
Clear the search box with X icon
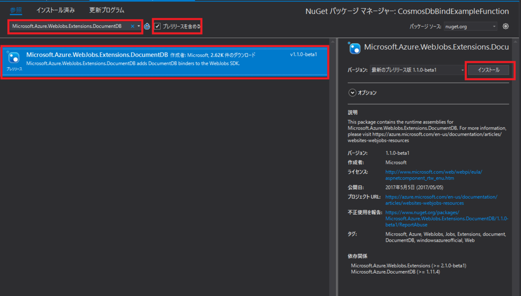(132, 26)
